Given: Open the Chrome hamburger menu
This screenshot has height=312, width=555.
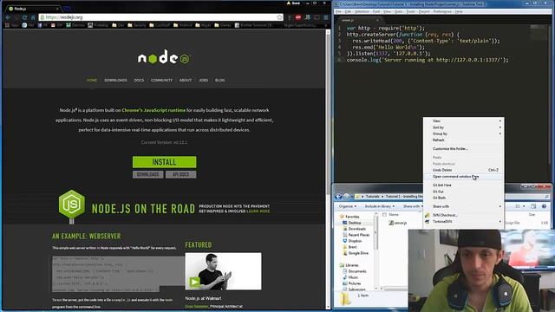Looking at the screenshot, I should tap(326, 17).
